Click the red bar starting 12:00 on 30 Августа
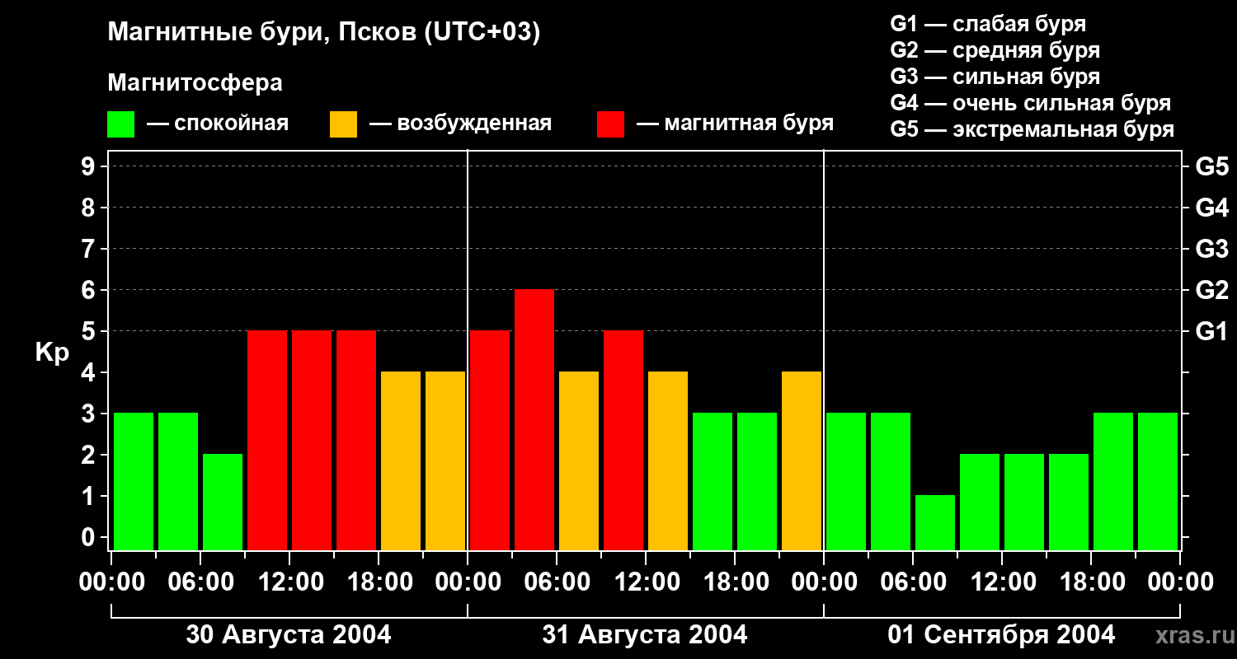The width and height of the screenshot is (1237, 659). tap(312, 441)
